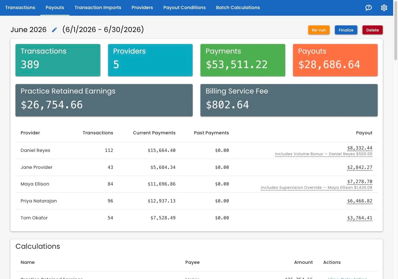Click the Calculations section heading
Image resolution: width=398 pixels, height=279 pixels.
[x=38, y=246]
